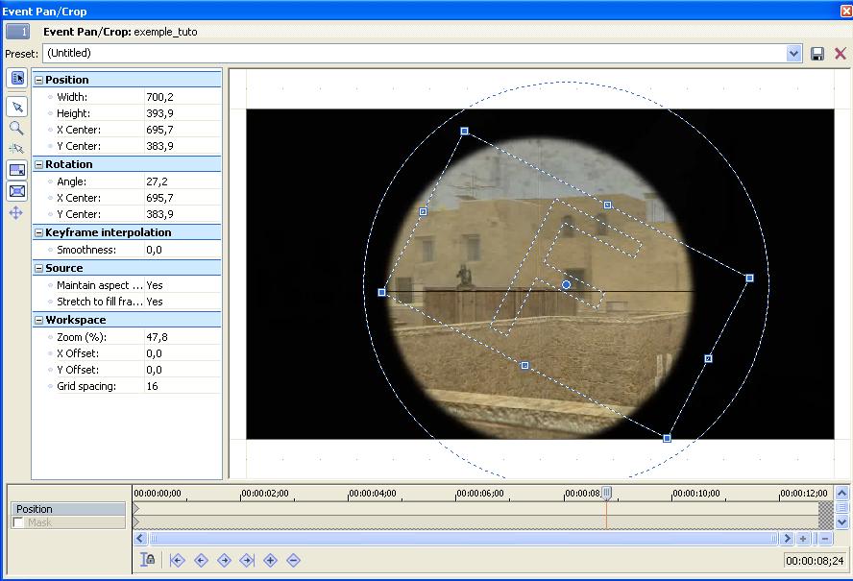The height and width of the screenshot is (581, 853).
Task: Zoom in timeline with plus button
Action: pos(803,539)
